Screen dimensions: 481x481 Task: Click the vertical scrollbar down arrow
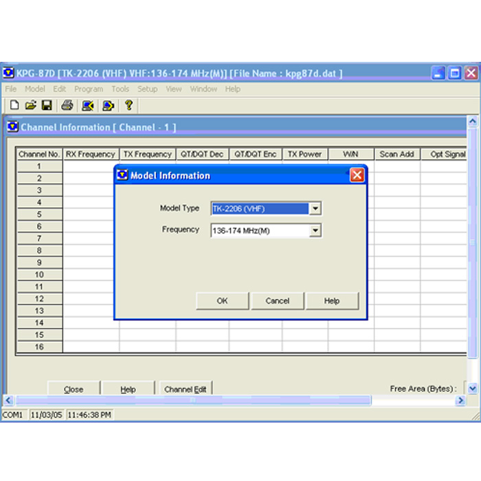473,388
